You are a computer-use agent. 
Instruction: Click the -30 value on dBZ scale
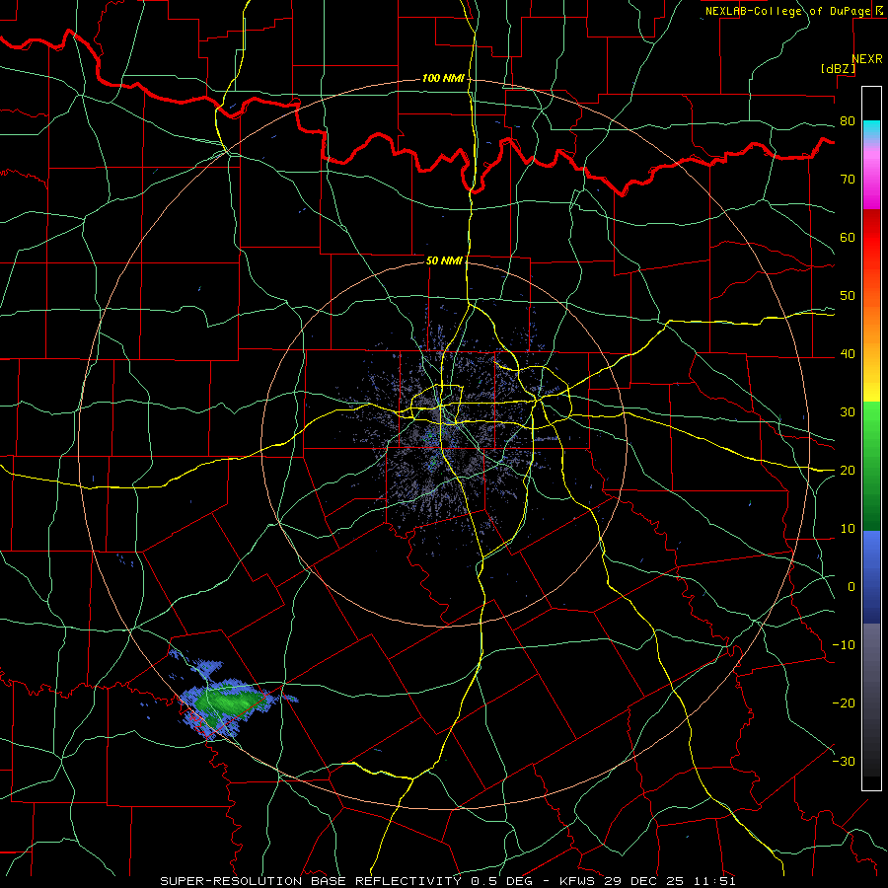point(844,761)
